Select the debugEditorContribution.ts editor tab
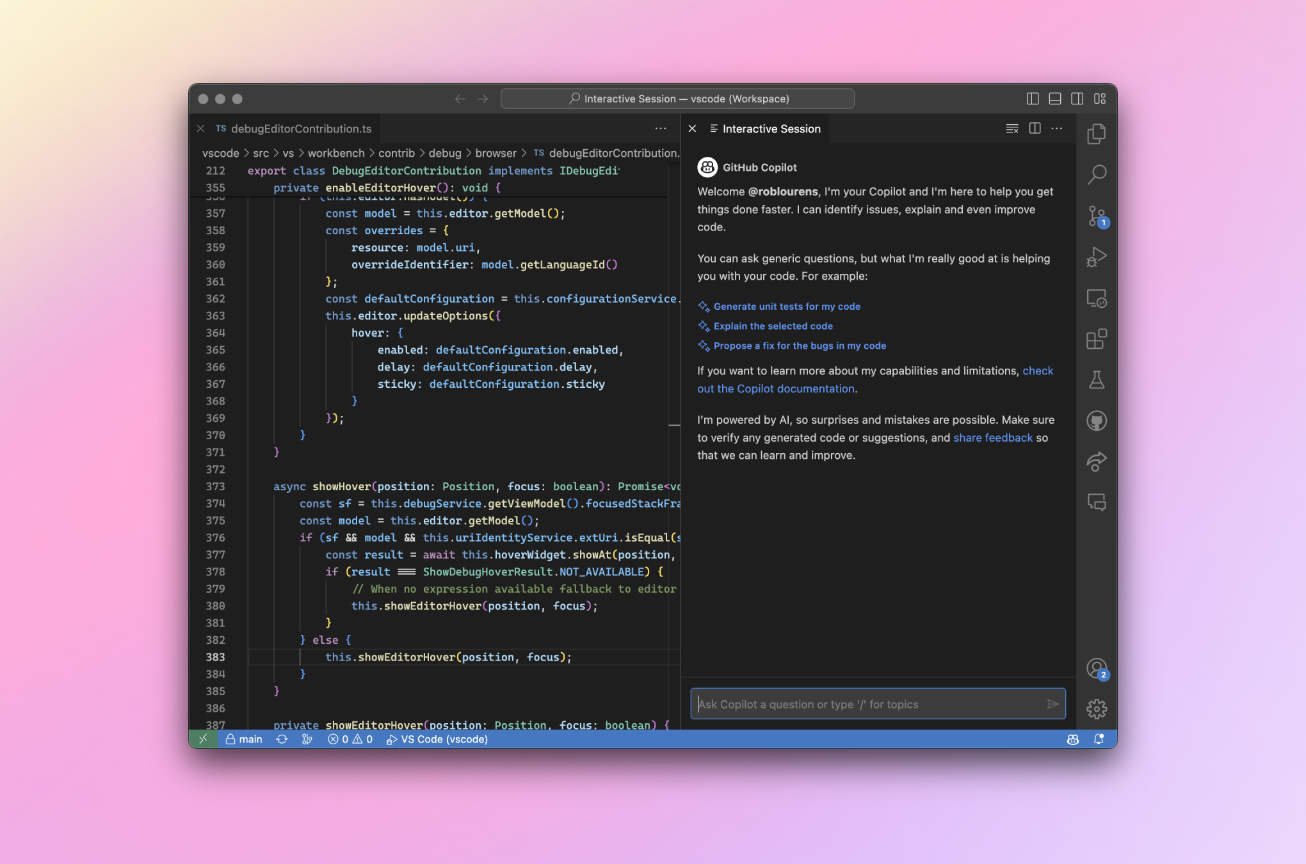The height and width of the screenshot is (864, 1306). click(300, 128)
